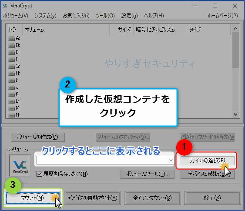Click ボリュームの作成(C) button
Screen dimensions: 245x211
[38, 137]
